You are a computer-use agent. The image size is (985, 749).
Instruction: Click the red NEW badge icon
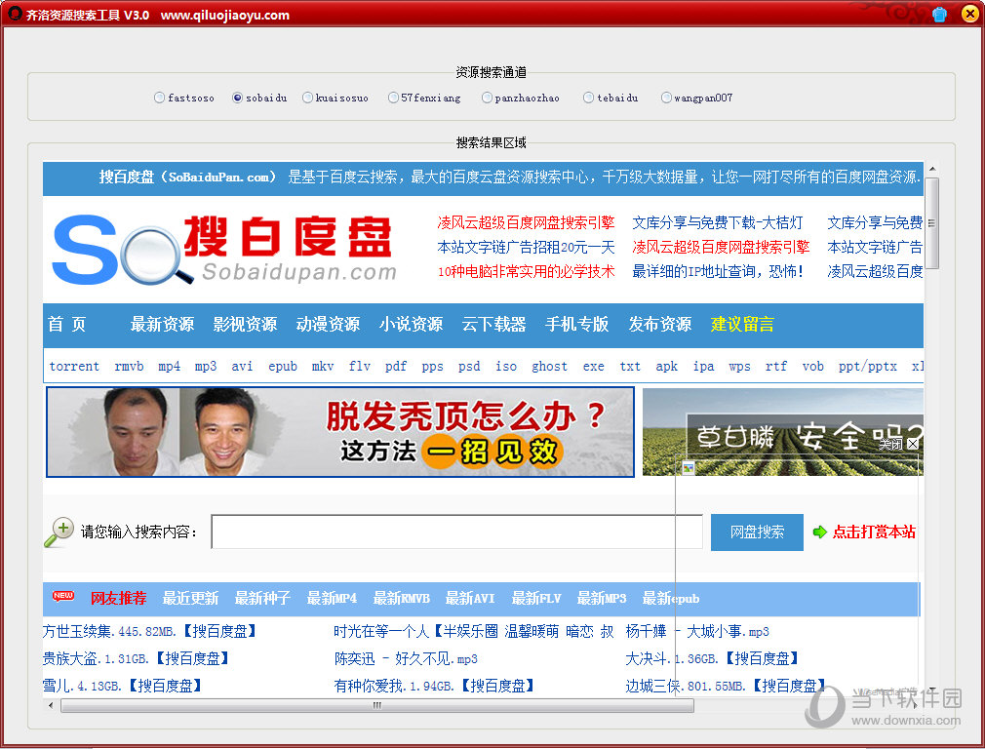63,596
